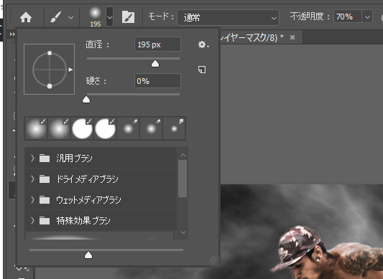Viewport: 383px width, 279px height.
Task: Open the モード blend mode dropdown
Action: 228,17
